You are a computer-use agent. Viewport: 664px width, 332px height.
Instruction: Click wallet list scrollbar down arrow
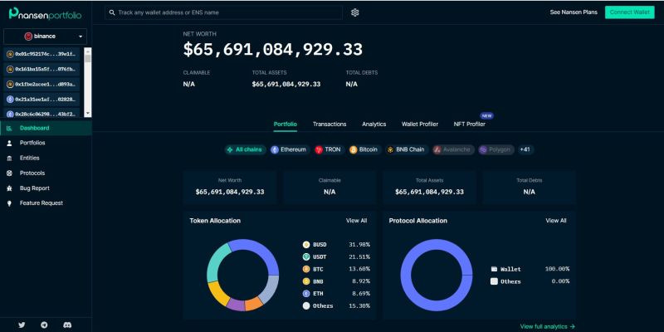[88, 114]
